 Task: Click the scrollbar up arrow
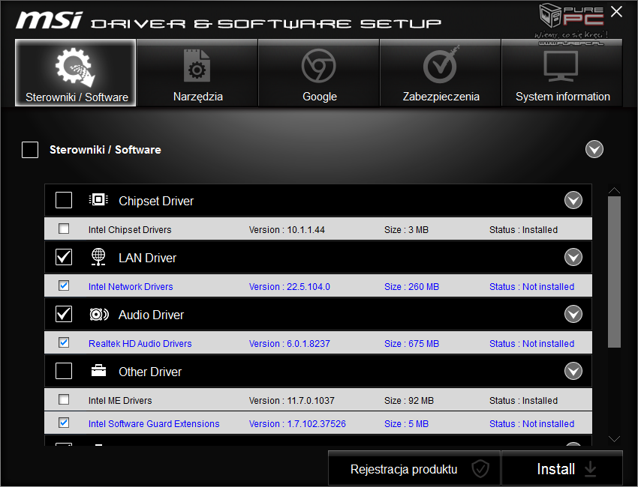pos(615,190)
